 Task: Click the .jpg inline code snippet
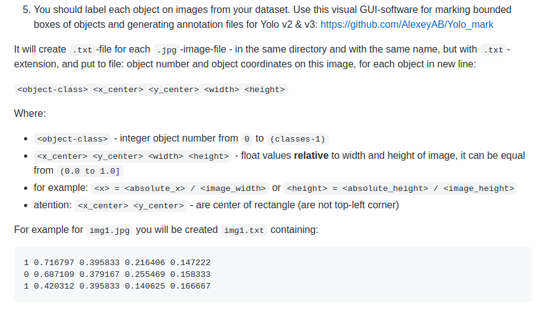[166, 50]
